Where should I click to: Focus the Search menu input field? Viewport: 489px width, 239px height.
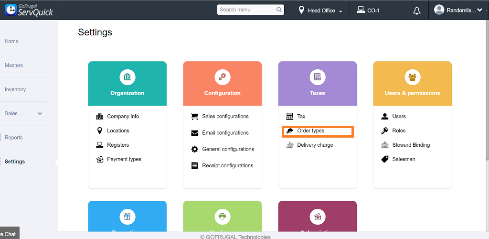246,10
